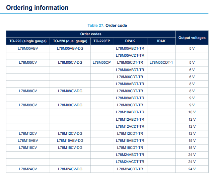211x176 pixels.
Task: Click the L78M24CV-DG cell
Action: pos(70,169)
